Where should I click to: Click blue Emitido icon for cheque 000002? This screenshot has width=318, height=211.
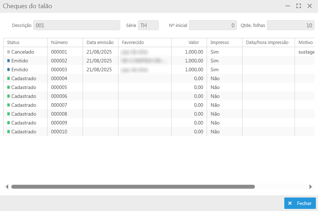click(9, 61)
